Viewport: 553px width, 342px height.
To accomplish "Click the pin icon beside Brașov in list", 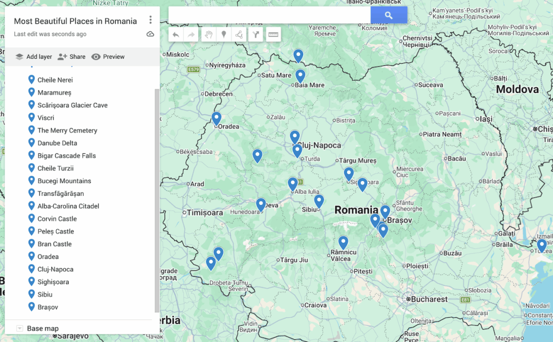I will tap(31, 307).
